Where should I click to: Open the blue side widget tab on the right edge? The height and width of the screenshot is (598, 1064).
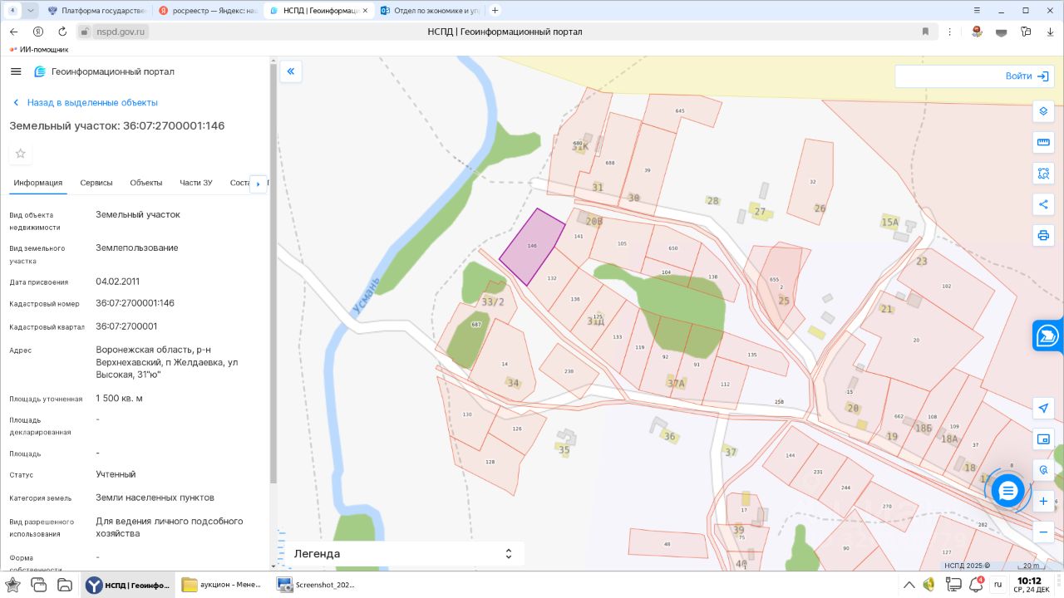click(1048, 336)
